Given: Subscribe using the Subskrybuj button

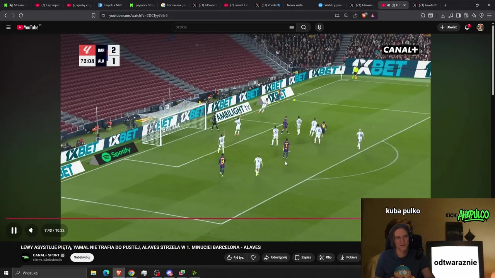Looking at the screenshot, I should (x=82, y=258).
